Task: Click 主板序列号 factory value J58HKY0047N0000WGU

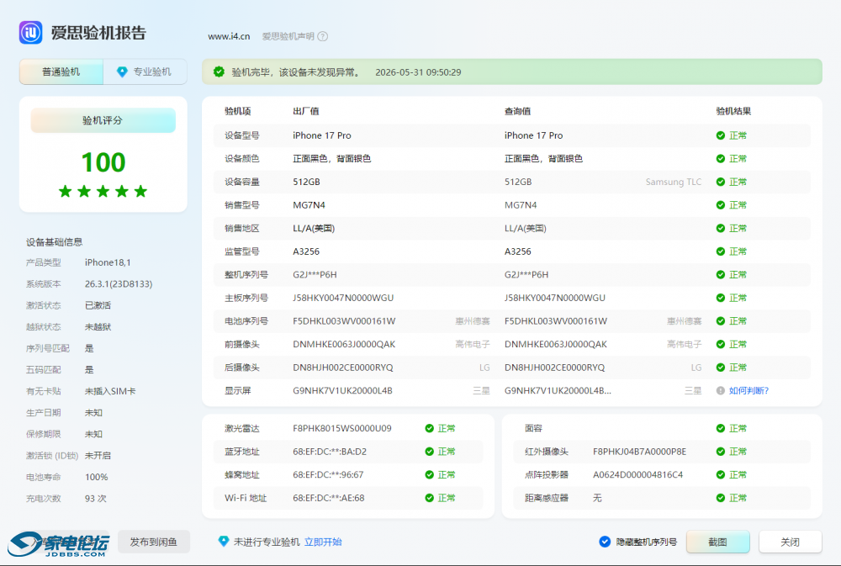Action: (x=343, y=298)
